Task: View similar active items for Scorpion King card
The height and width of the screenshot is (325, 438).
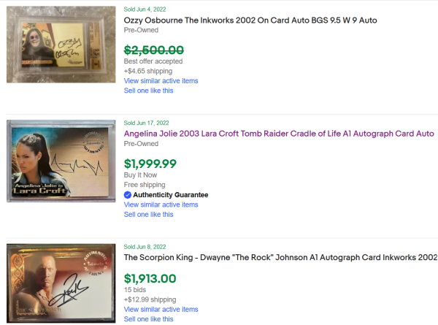Action: (x=161, y=309)
